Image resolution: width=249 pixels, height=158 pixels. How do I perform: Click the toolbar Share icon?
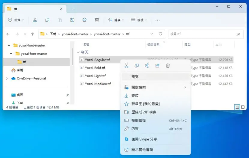coord(85,20)
